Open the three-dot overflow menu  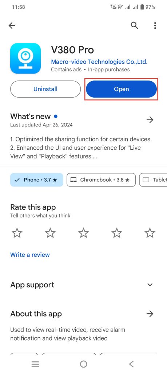point(155,25)
